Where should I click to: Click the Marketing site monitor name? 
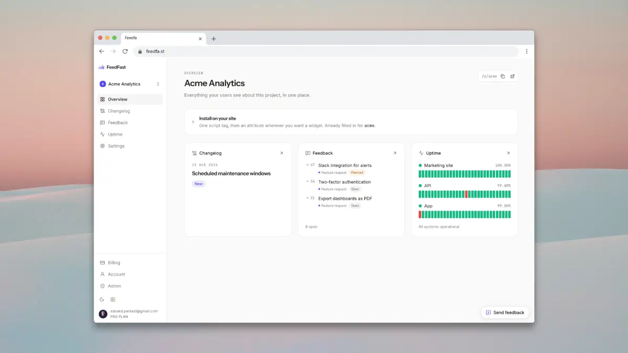(439, 165)
